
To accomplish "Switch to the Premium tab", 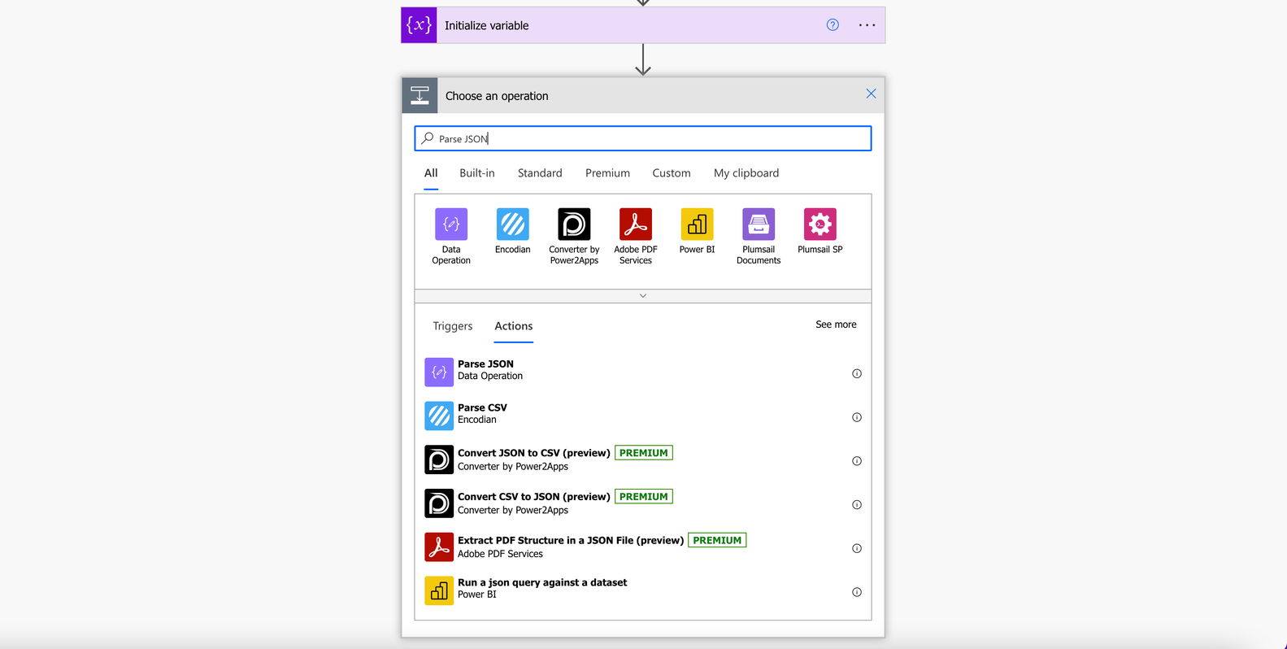I will [x=607, y=173].
